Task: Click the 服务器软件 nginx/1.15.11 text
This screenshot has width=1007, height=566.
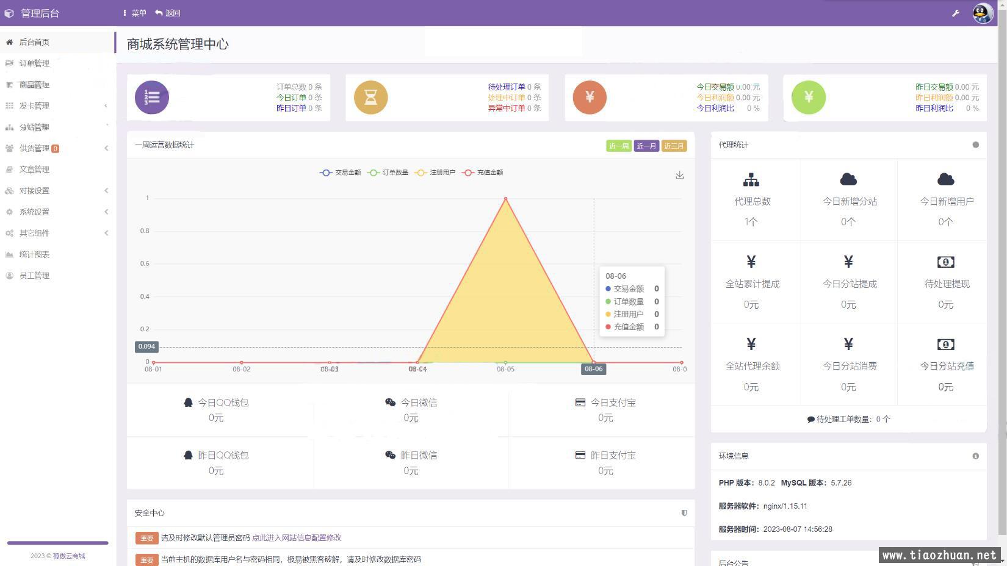Action: pos(763,506)
